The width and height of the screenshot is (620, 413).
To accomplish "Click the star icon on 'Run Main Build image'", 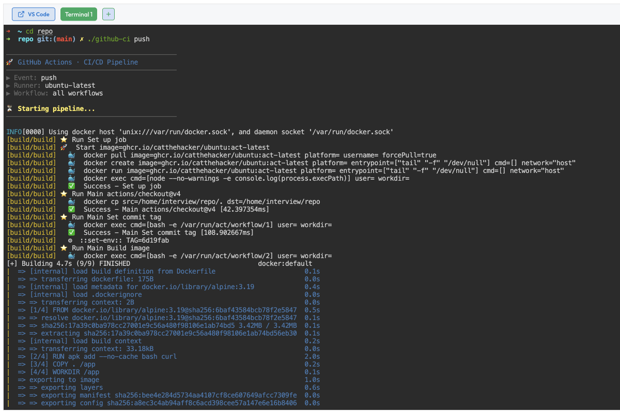I will (x=64, y=248).
